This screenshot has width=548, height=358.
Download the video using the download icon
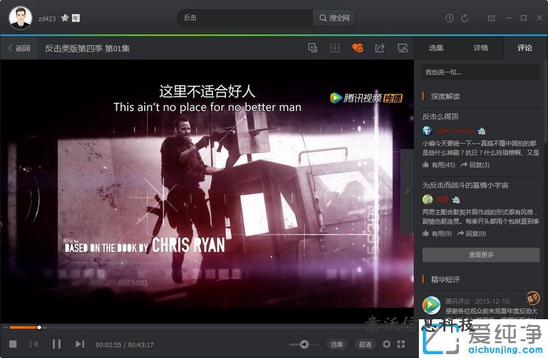click(x=335, y=48)
